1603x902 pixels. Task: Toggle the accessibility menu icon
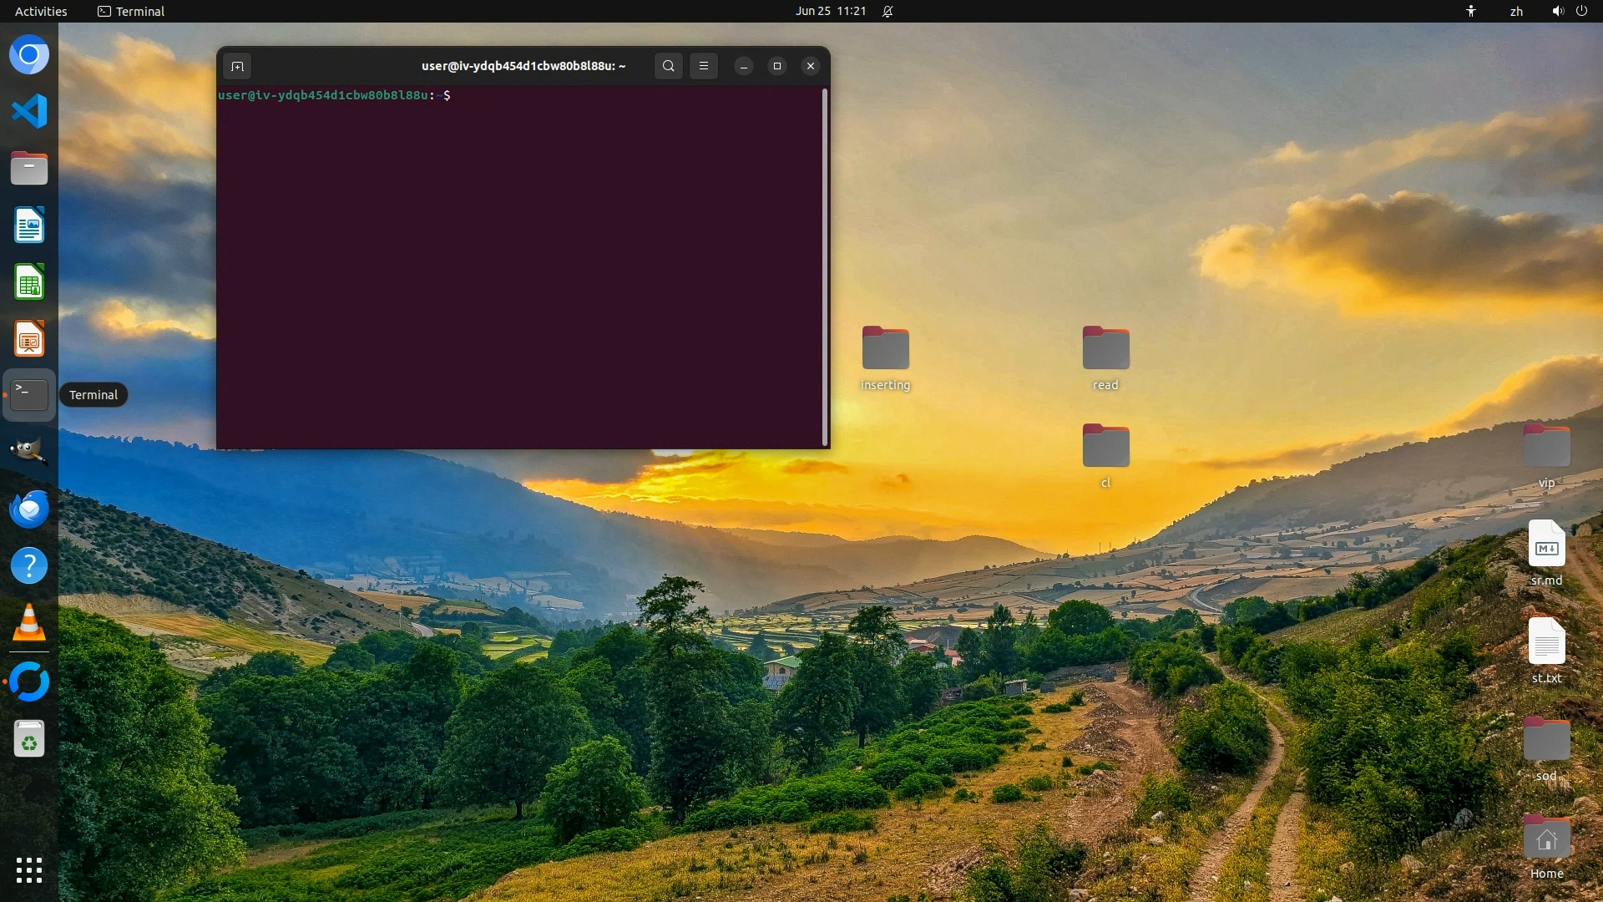point(1471,11)
